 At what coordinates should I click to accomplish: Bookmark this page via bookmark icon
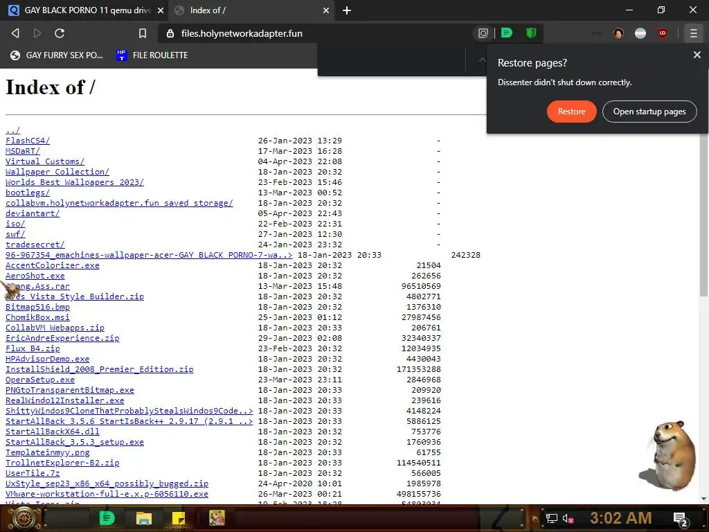(x=143, y=33)
